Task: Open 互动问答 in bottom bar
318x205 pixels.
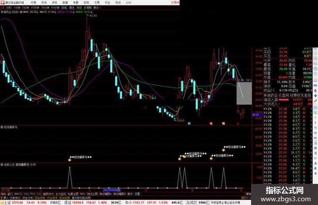Action: pyautogui.click(x=65, y=198)
